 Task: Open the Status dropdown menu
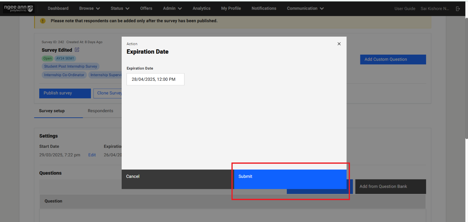[120, 9]
